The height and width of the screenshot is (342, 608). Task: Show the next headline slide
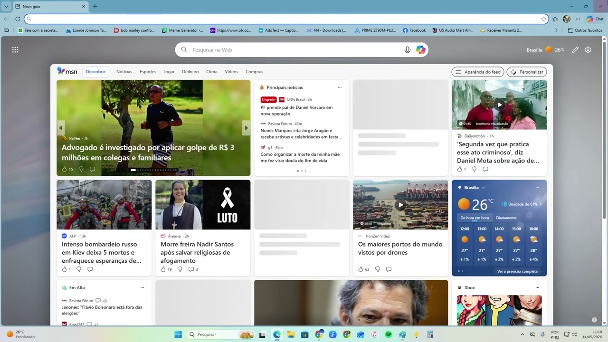pos(246,128)
